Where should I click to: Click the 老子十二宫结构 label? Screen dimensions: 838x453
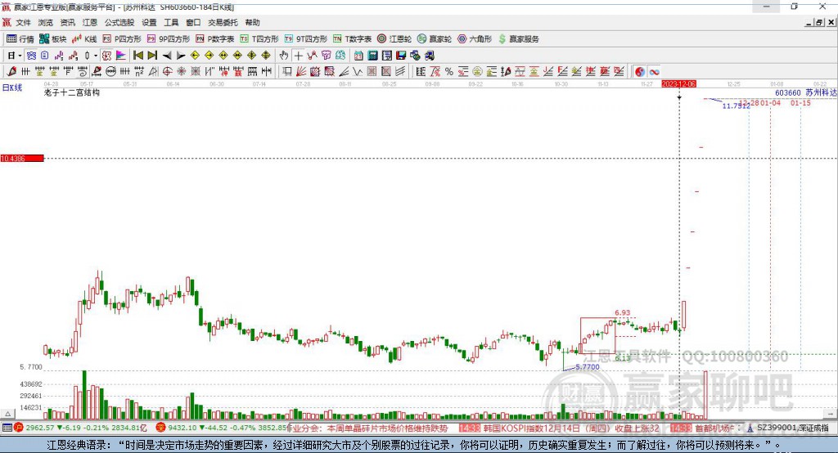[x=72, y=92]
